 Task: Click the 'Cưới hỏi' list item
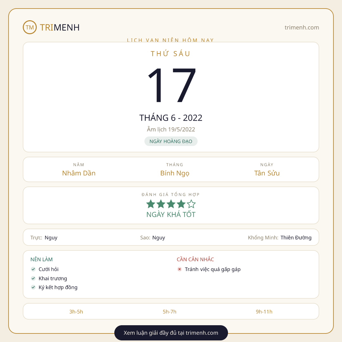coord(48,269)
